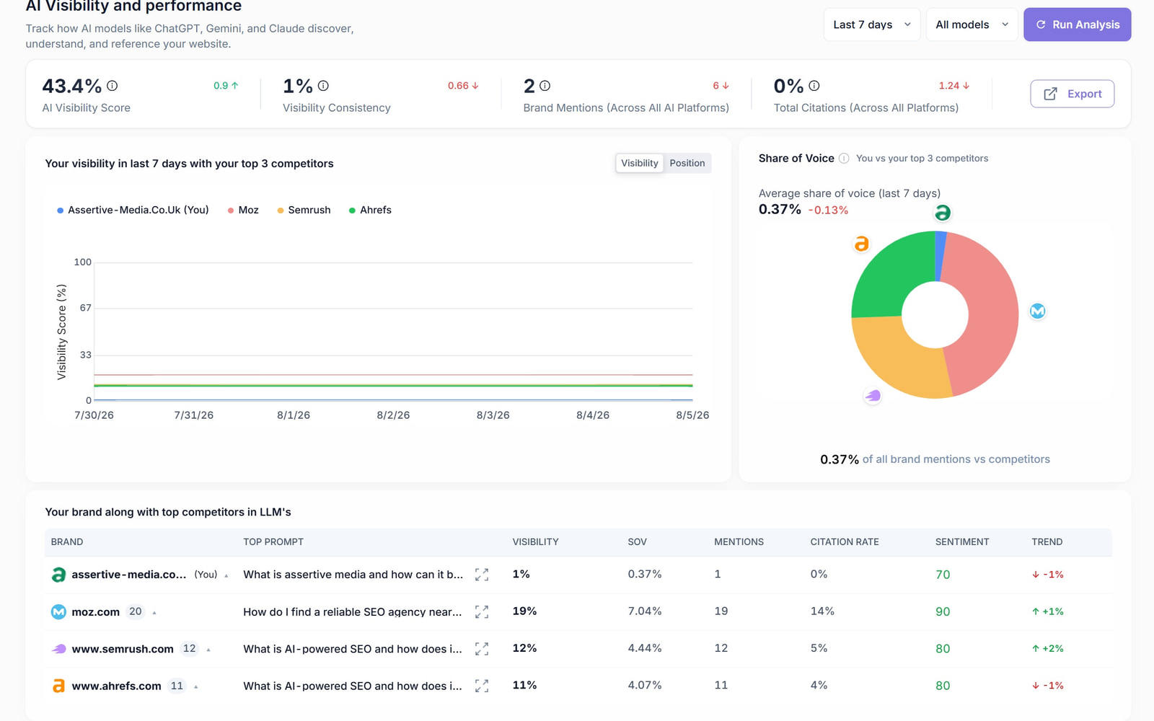Click moz.com badge showing 20

136,611
